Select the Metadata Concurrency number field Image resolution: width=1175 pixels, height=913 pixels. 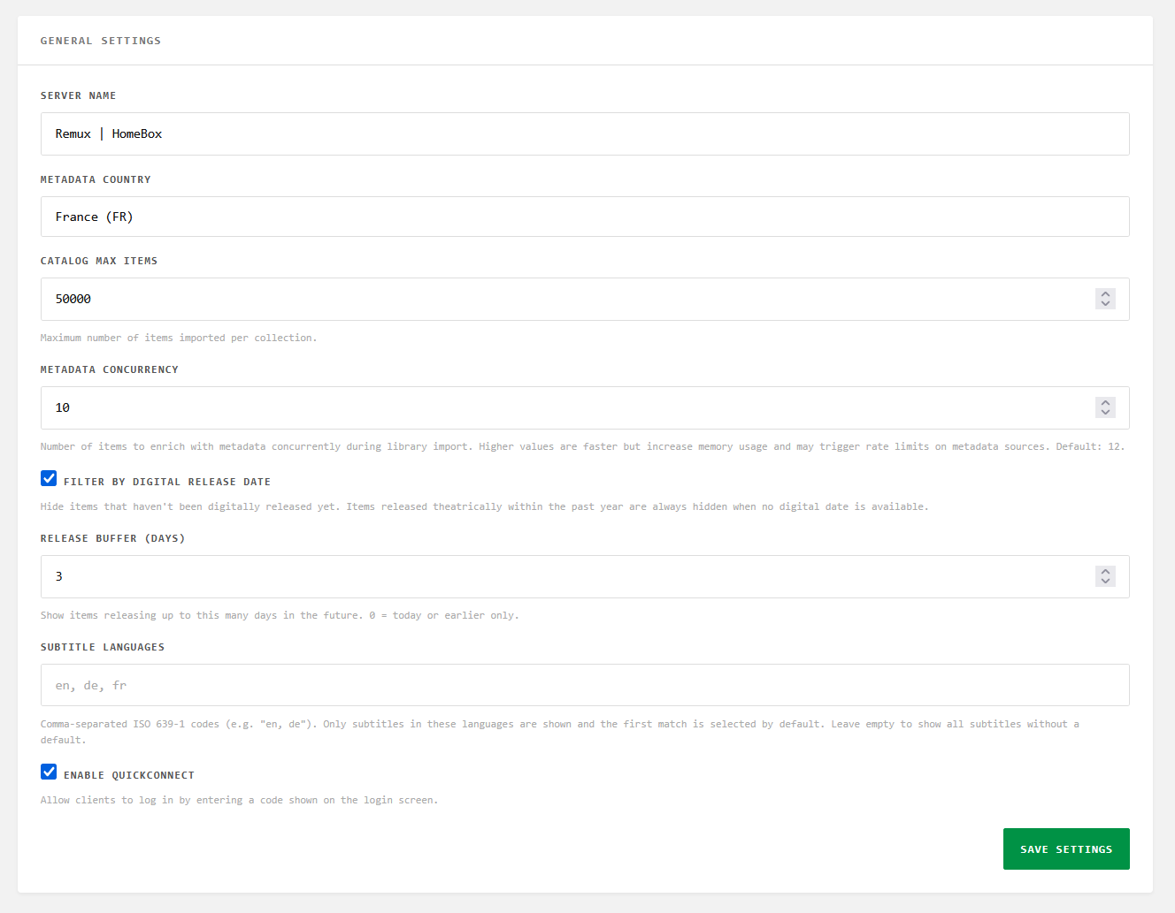(x=566, y=407)
